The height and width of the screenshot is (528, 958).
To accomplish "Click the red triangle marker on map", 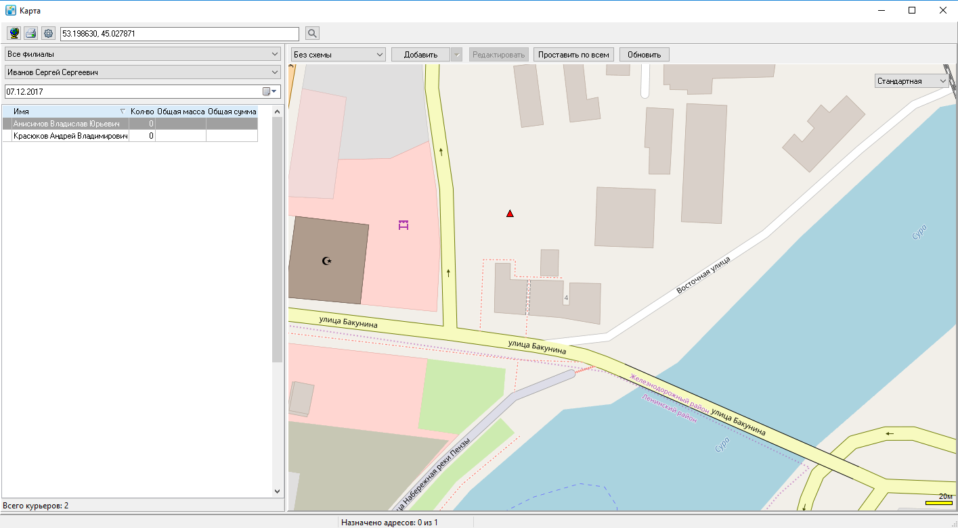I will point(510,214).
